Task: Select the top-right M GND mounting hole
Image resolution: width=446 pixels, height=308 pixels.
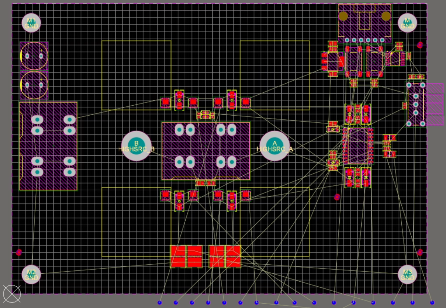Action: tap(407, 23)
